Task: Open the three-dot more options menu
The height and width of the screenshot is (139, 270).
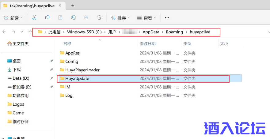Action: click(x=167, y=18)
